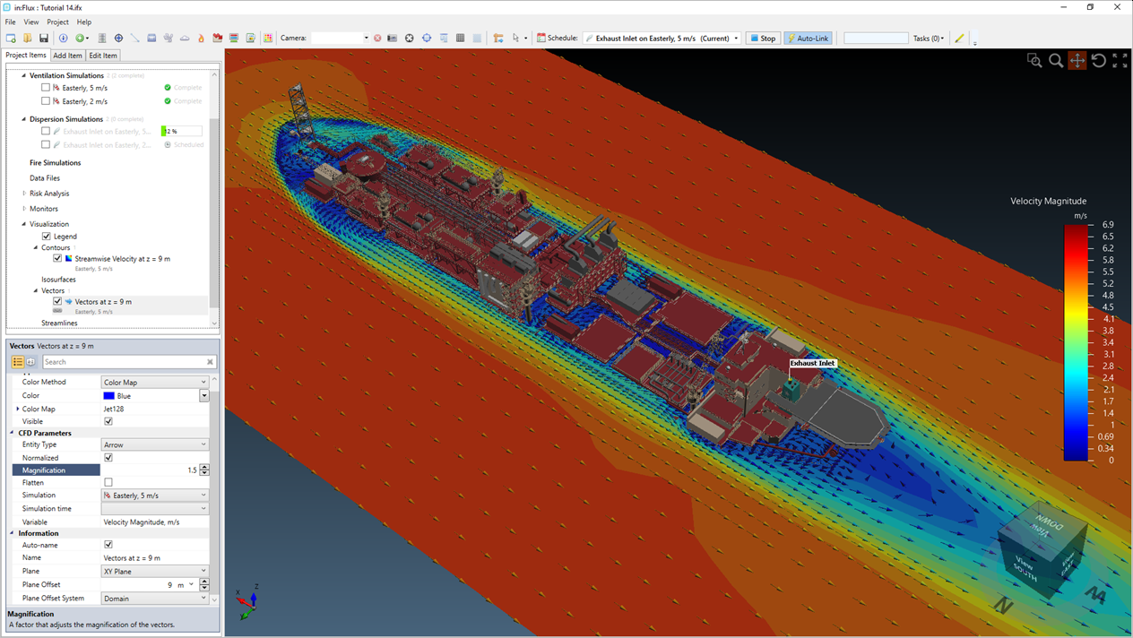Click the alphabetical sort properties icon
This screenshot has width=1133, height=638.
30,362
